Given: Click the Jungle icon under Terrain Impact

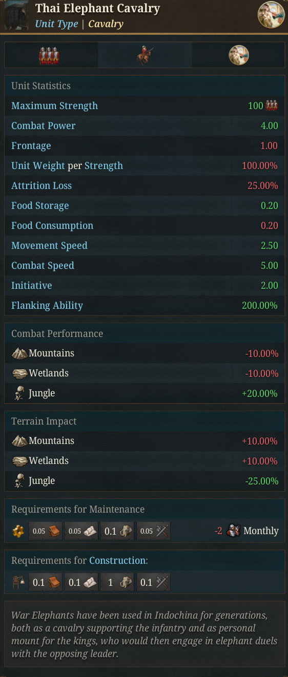Looking at the screenshot, I should pos(19,481).
